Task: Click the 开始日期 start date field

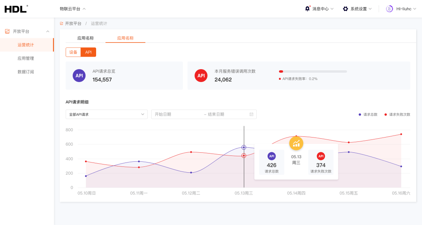Action: [176, 114]
